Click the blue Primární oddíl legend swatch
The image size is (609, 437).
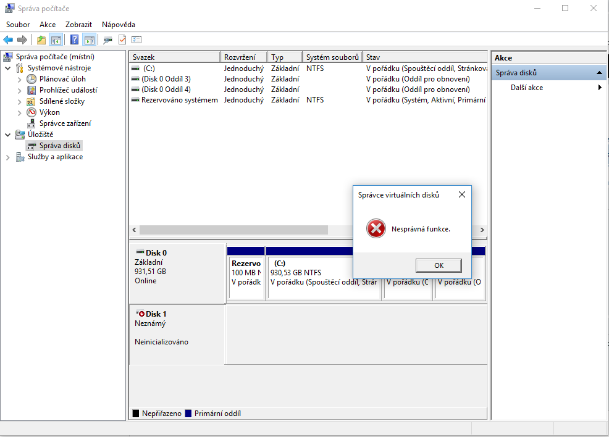[x=188, y=414]
